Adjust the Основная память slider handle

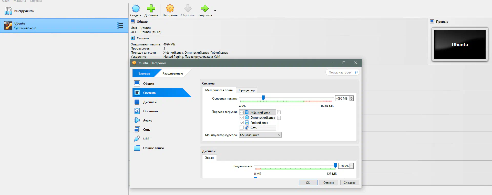point(263,98)
